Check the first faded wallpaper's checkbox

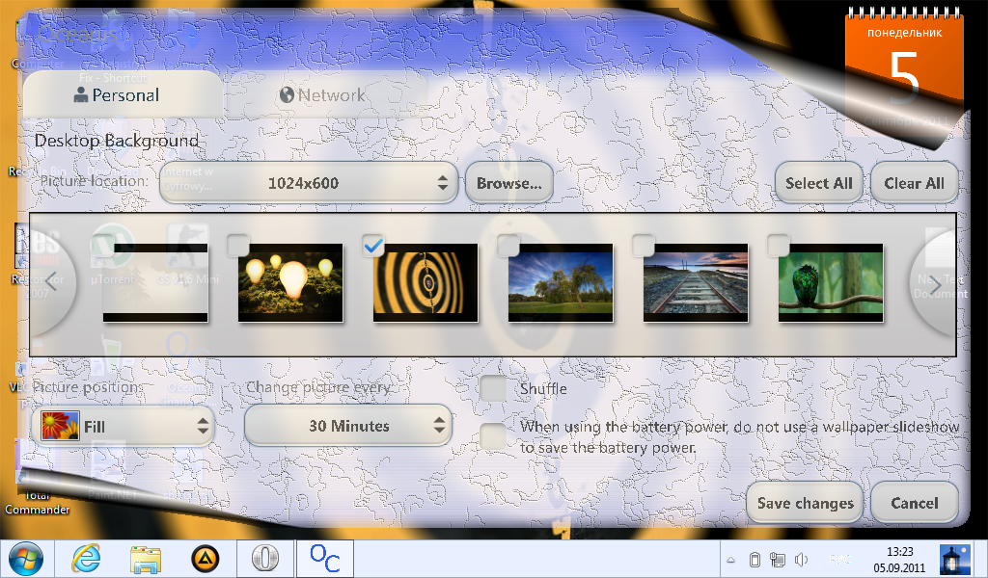102,246
